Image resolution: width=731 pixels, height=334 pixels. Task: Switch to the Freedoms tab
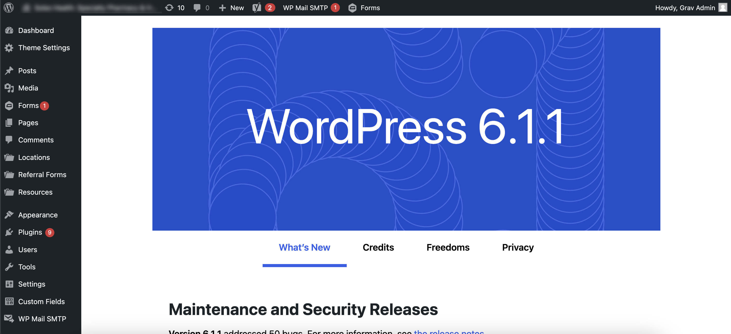448,247
